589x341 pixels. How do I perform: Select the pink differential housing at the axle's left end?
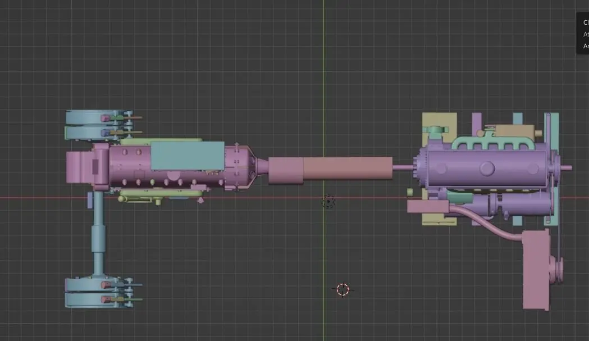point(88,167)
